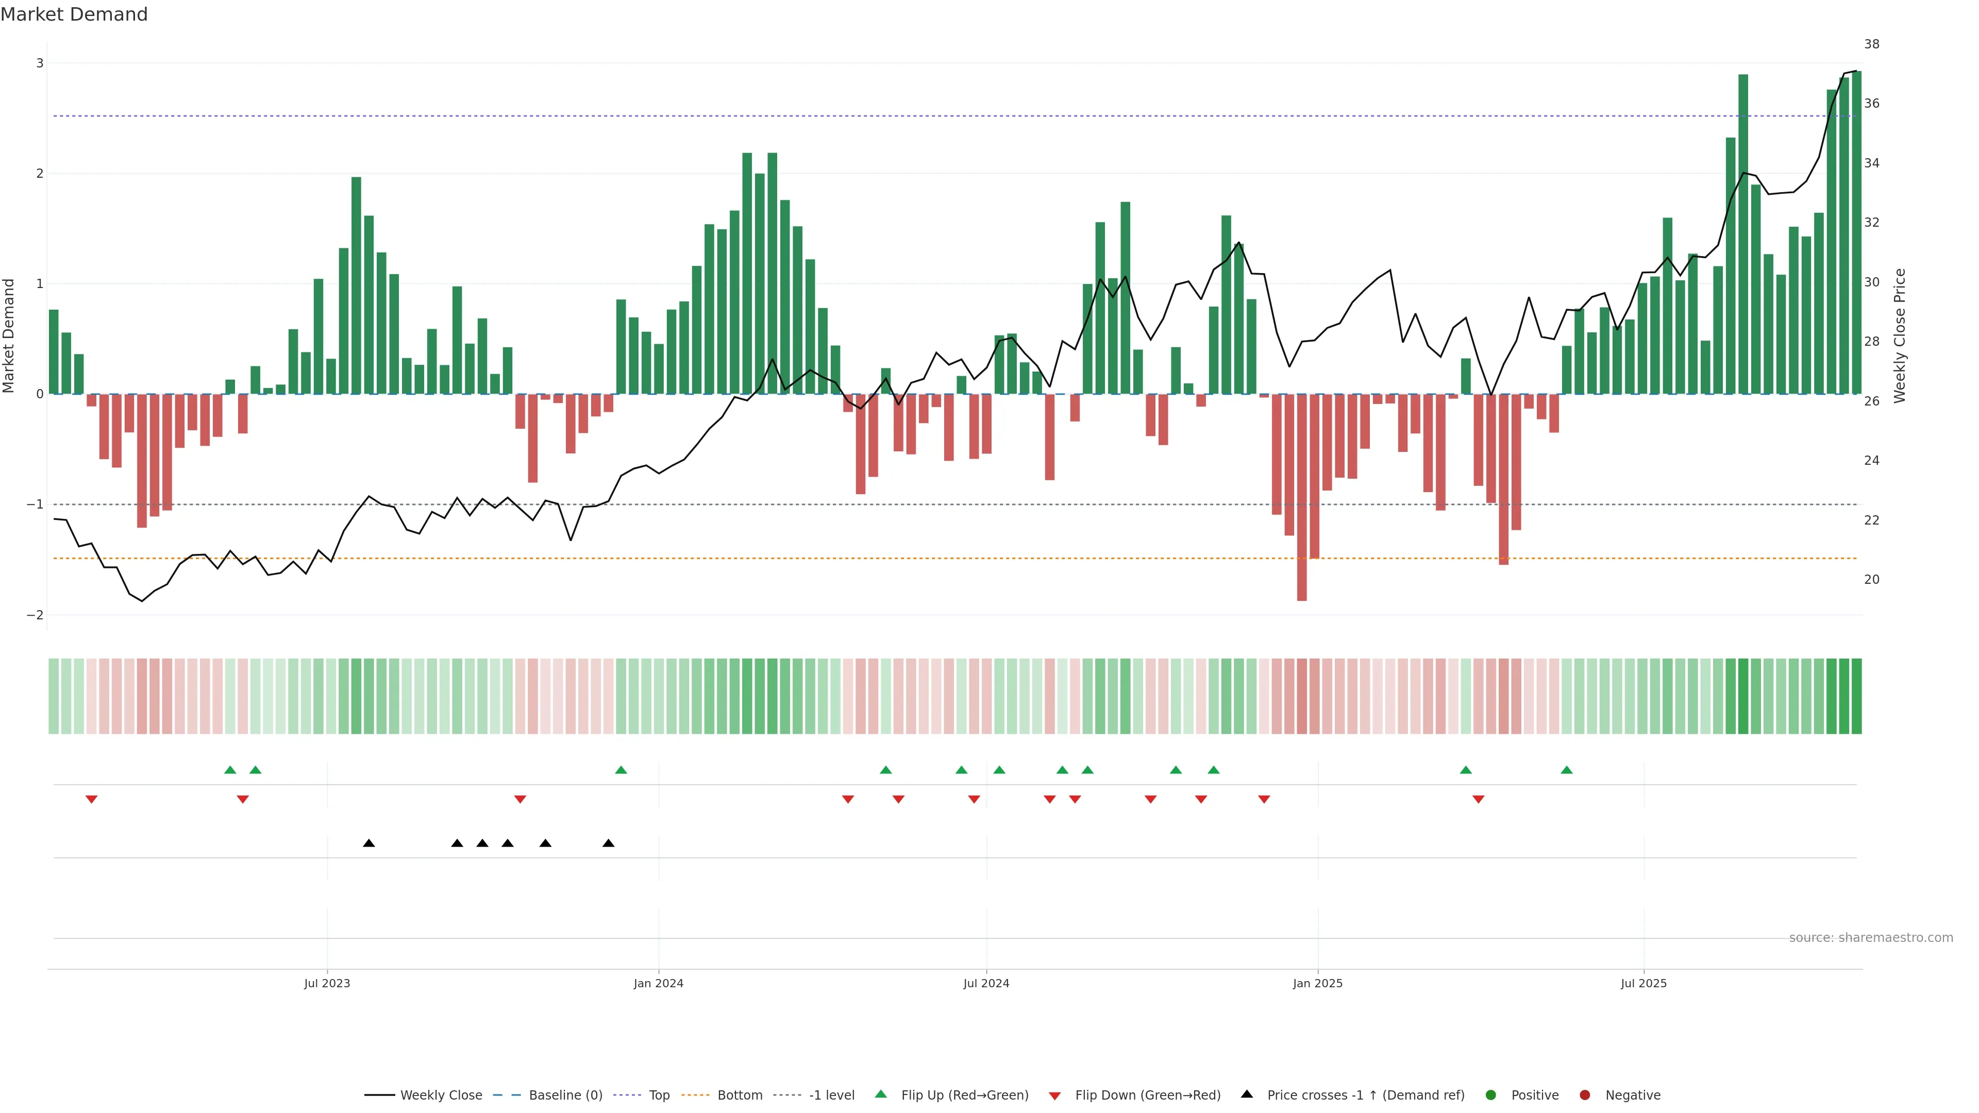
Task: Toggle the Top legend entry
Action: point(659,1094)
